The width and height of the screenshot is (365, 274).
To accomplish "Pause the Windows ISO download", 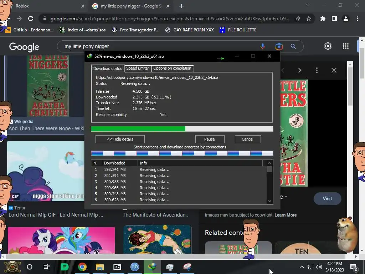I will click(210, 139).
